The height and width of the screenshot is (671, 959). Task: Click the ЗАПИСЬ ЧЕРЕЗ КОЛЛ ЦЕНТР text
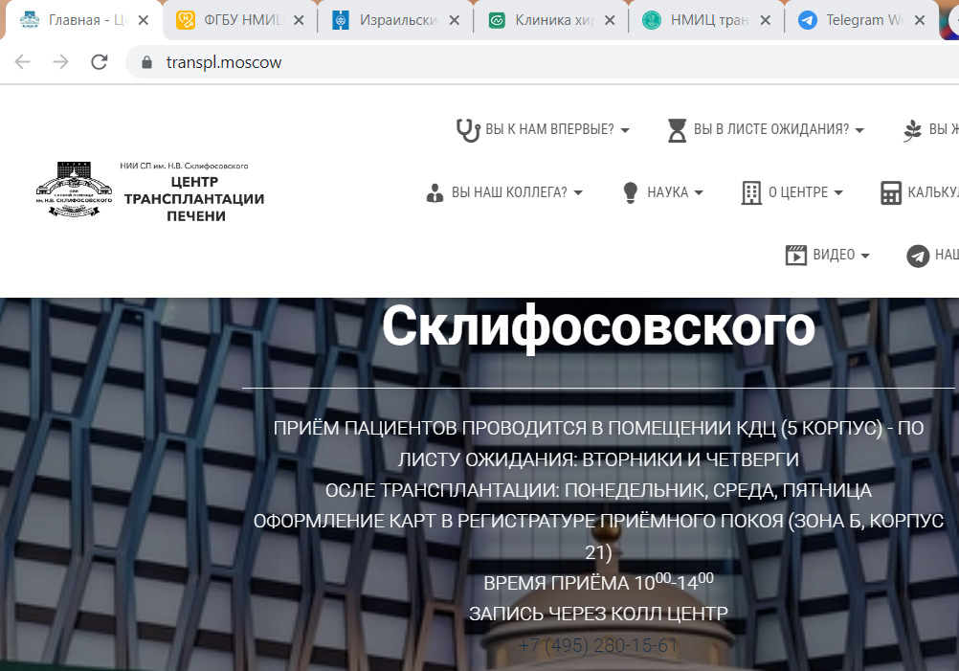598,614
